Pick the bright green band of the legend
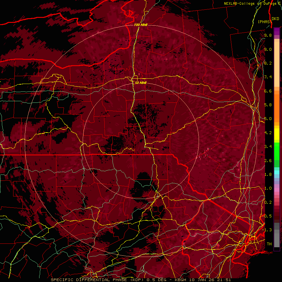 [x=277, y=151]
